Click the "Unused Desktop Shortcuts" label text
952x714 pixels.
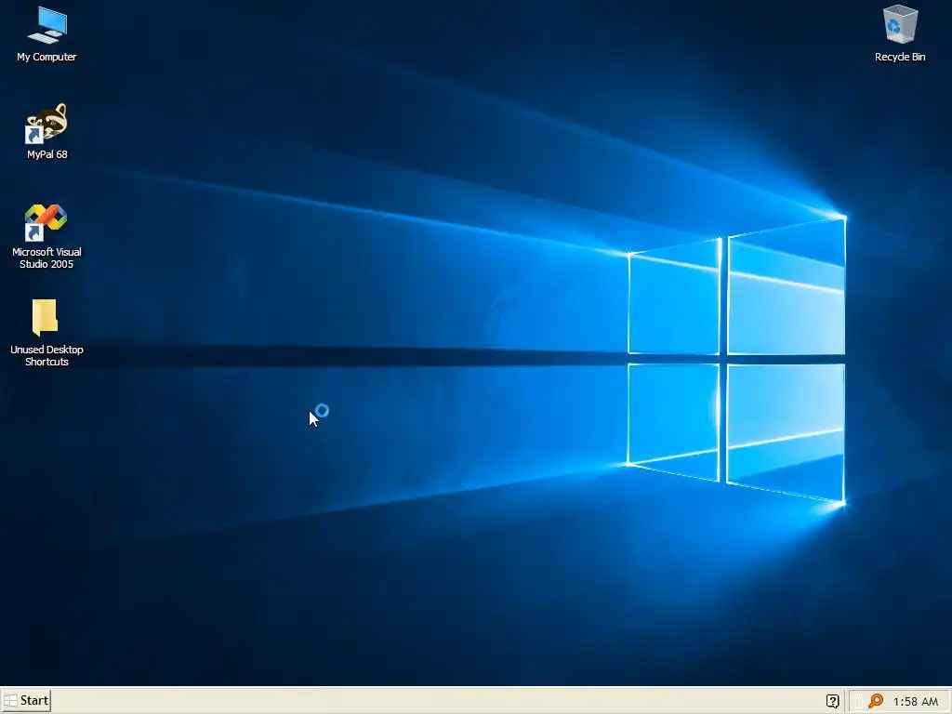pos(46,355)
